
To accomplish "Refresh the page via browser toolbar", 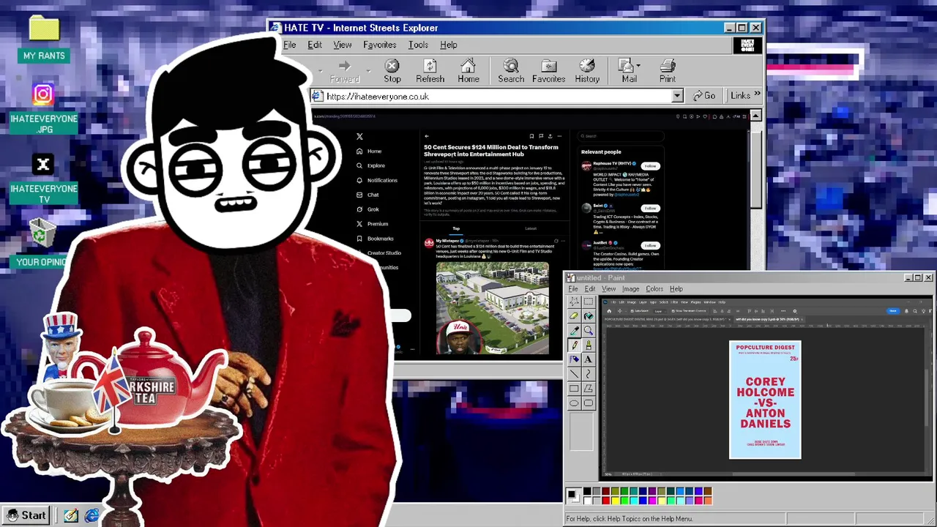I will coord(430,71).
